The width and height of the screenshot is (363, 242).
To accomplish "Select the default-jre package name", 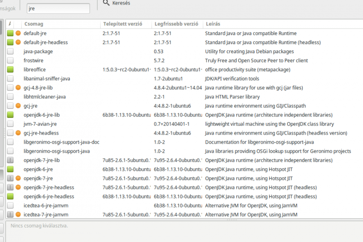I will point(35,33).
